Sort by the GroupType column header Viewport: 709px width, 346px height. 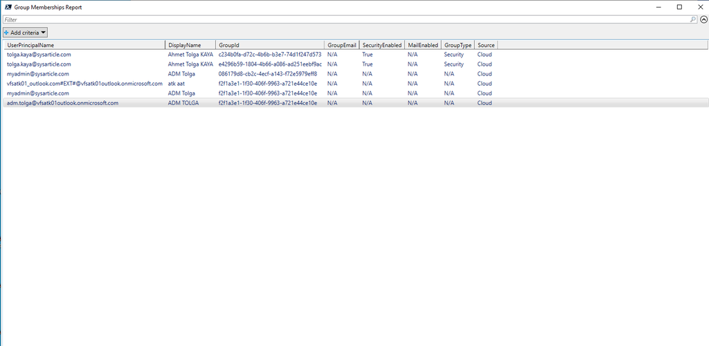[458, 45]
